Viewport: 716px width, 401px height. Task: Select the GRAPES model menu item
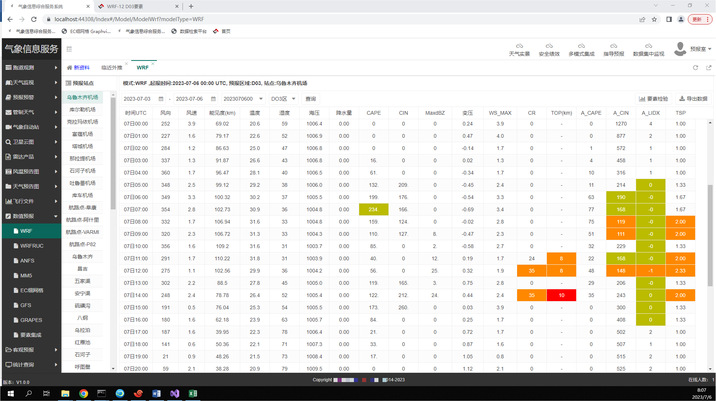click(x=32, y=320)
